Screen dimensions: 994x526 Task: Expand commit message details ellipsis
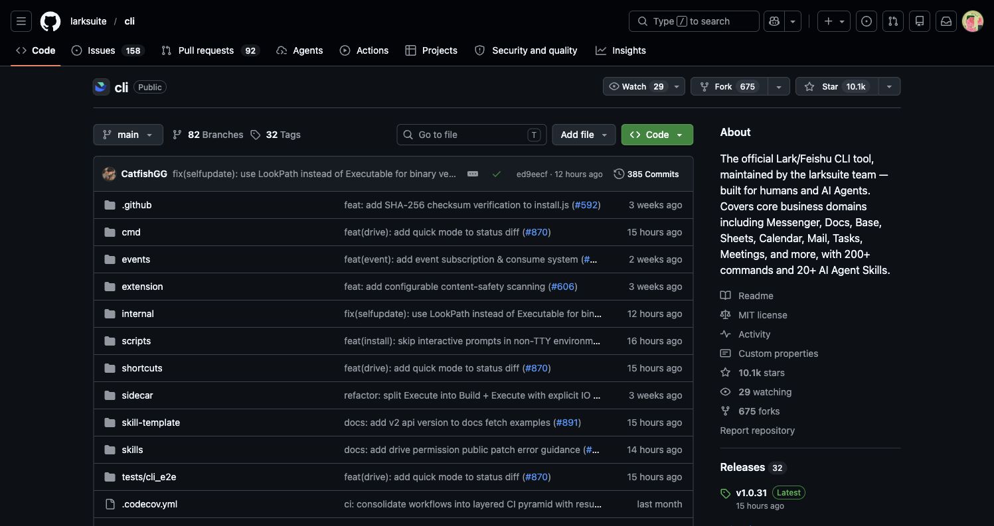[x=473, y=174]
